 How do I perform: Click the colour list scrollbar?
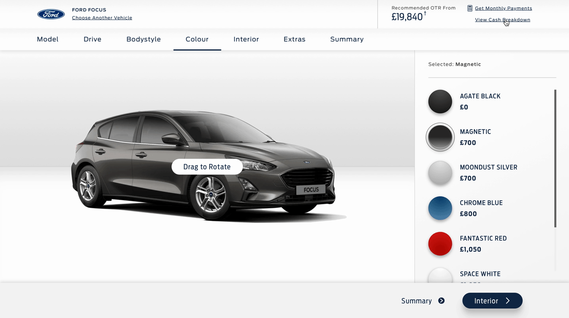(555, 159)
